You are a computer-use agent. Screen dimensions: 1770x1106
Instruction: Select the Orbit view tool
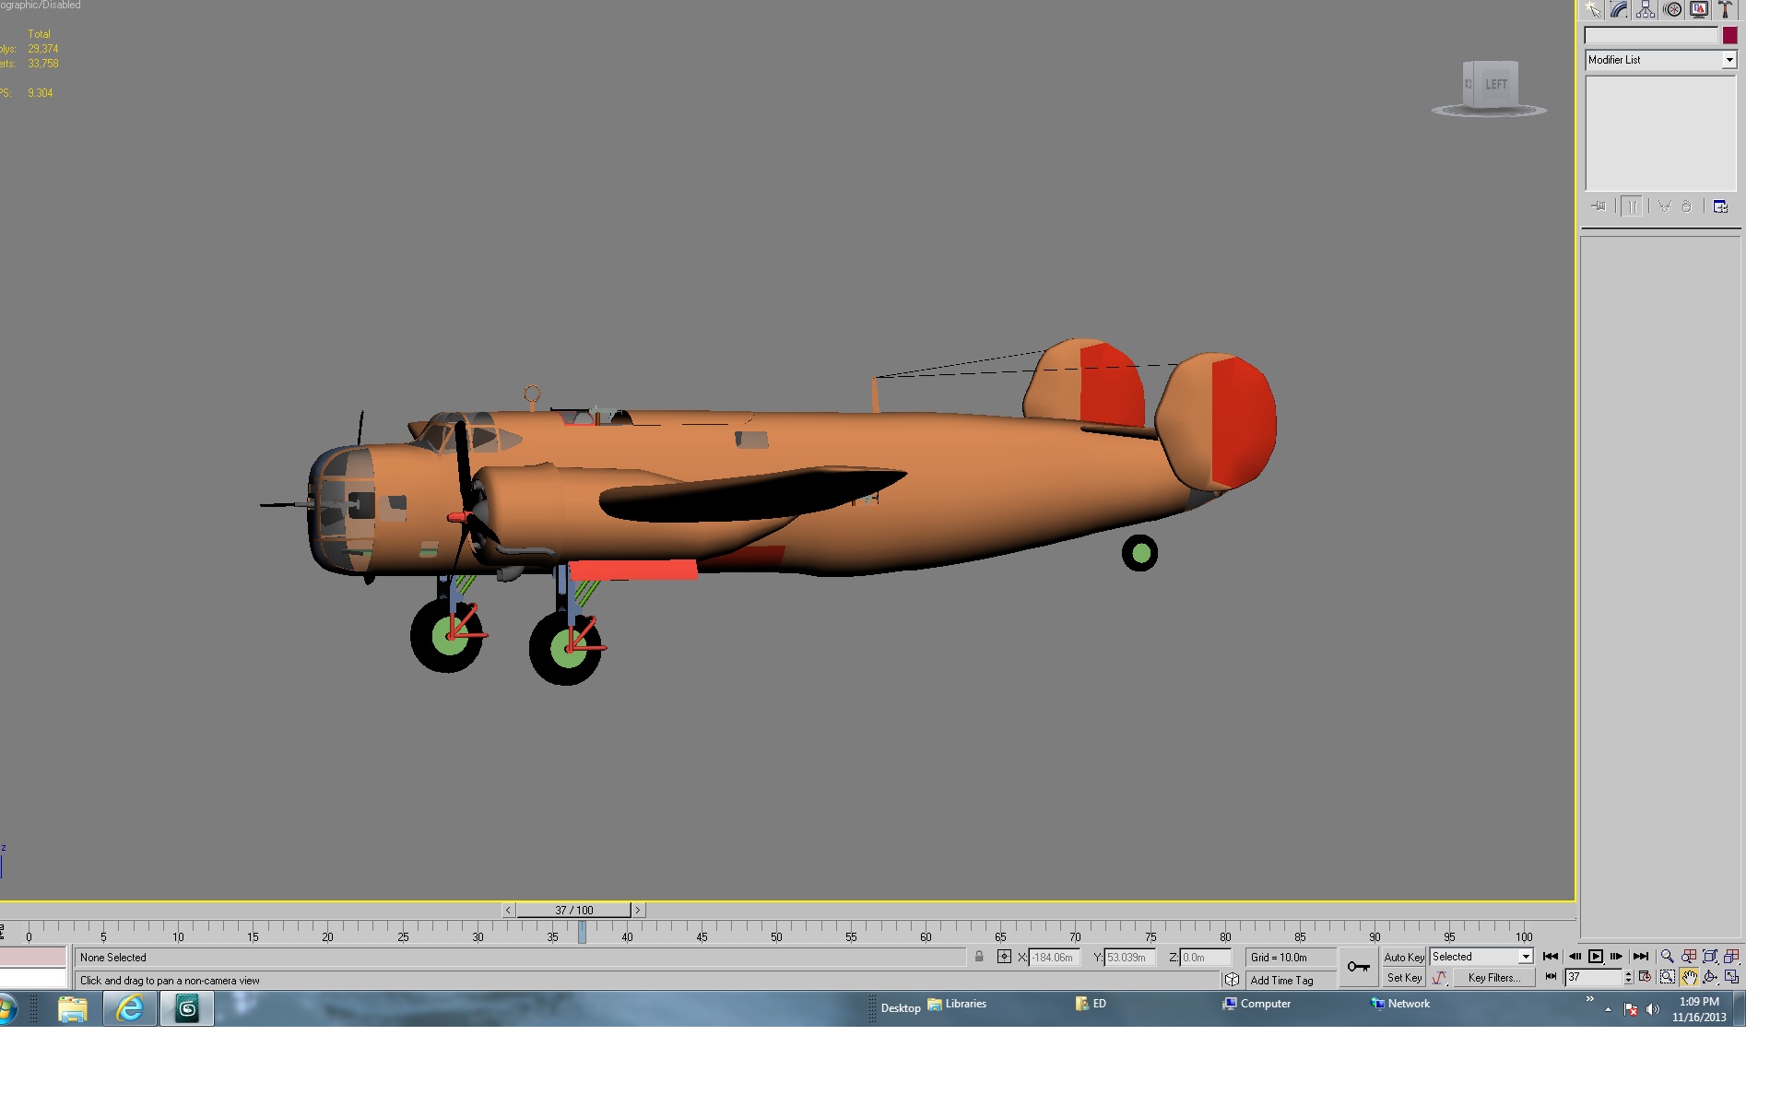(x=1710, y=977)
